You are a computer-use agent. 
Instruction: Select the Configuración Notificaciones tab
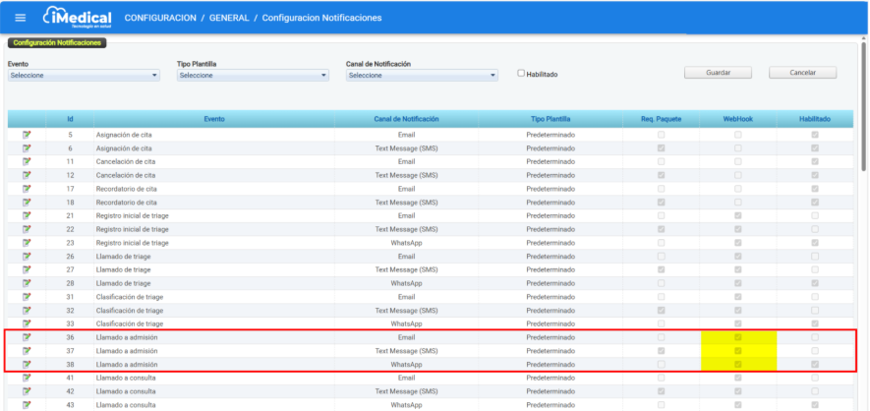(x=57, y=42)
